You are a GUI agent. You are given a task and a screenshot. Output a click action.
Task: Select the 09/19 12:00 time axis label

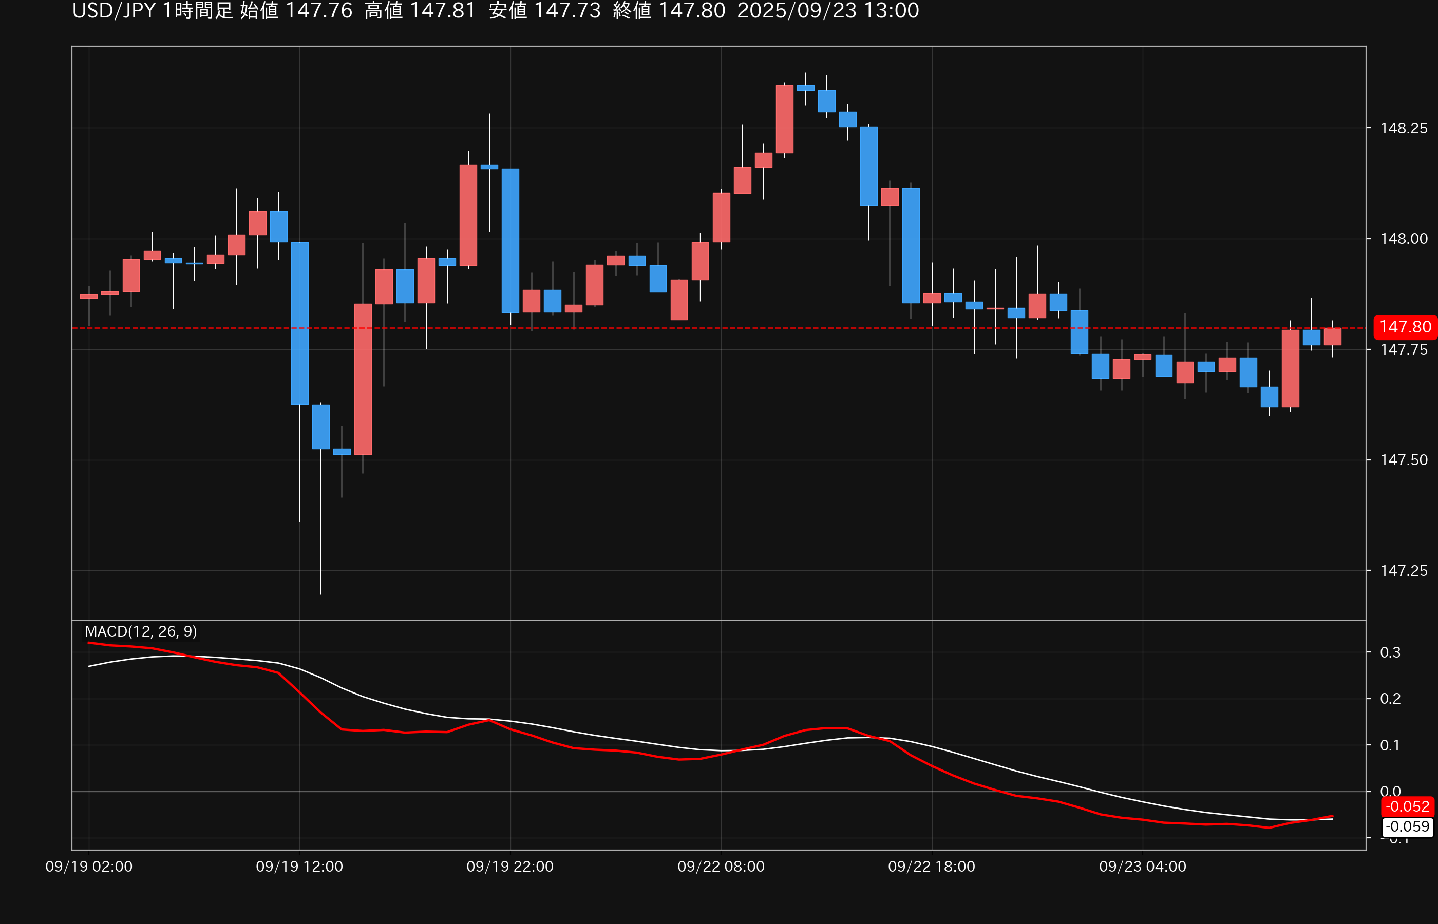point(299,867)
